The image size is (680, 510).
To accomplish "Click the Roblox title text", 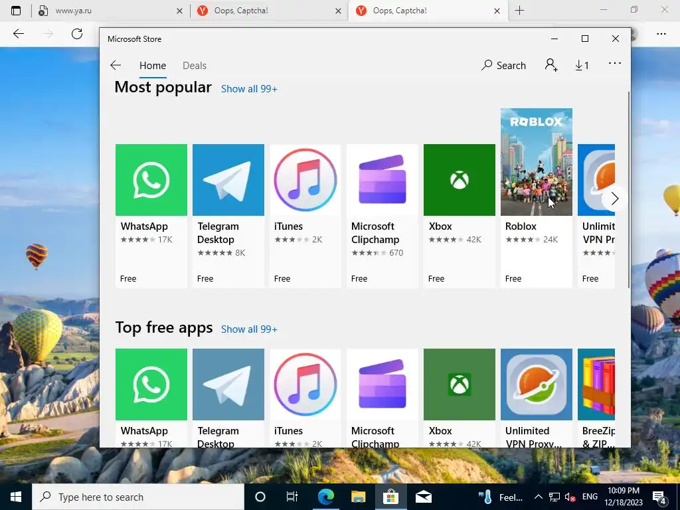I will (x=521, y=226).
